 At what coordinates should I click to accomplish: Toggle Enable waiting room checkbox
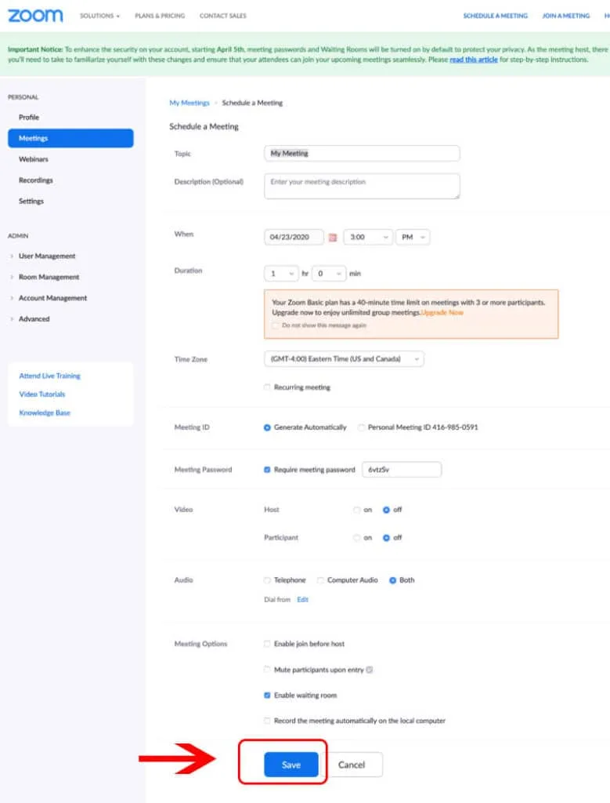(x=267, y=696)
